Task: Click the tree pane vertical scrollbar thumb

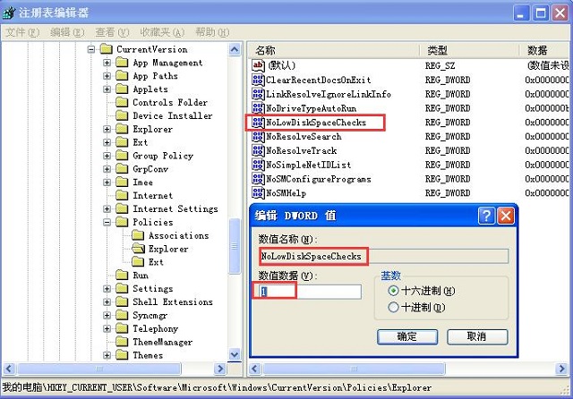Action: 235,246
